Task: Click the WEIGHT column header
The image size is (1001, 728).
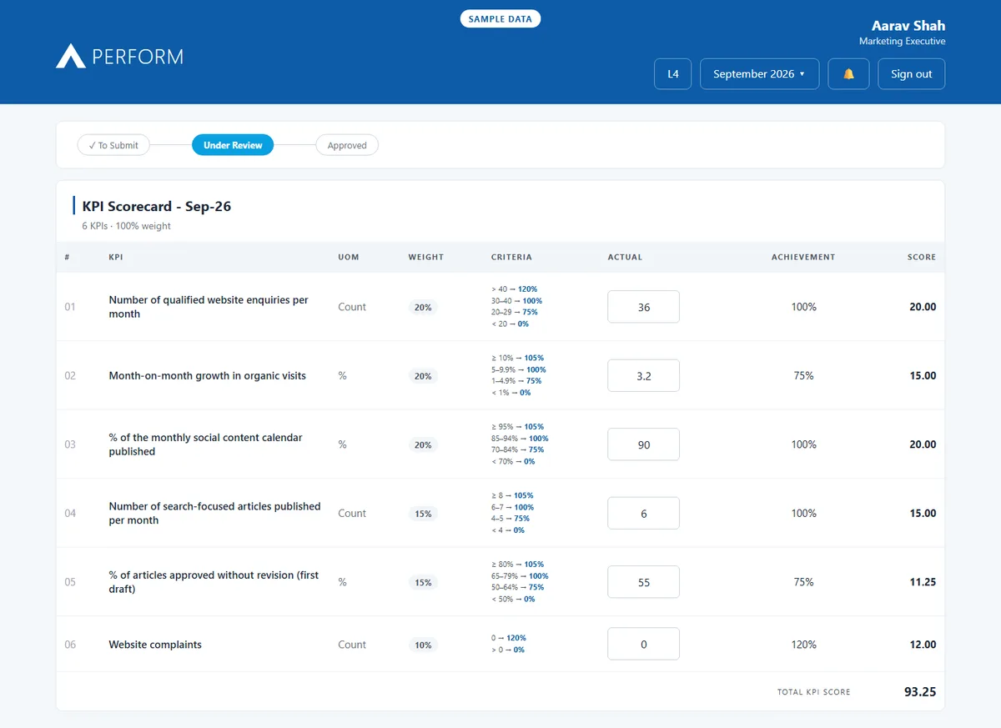Action: click(425, 257)
